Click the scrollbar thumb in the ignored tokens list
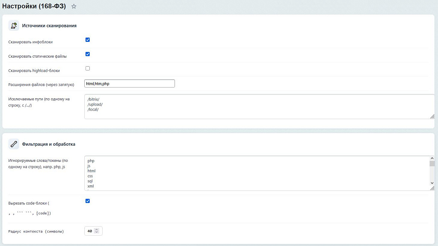The width and height of the screenshot is (438, 246). click(432, 163)
